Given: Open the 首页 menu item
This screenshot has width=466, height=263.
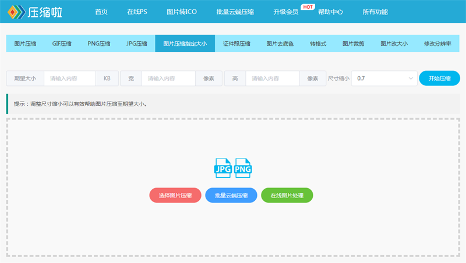Looking at the screenshot, I should tap(101, 12).
